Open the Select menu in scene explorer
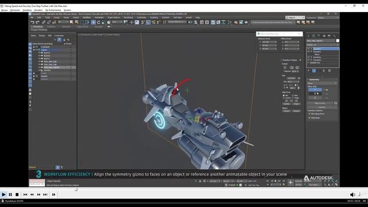 tap(33, 36)
